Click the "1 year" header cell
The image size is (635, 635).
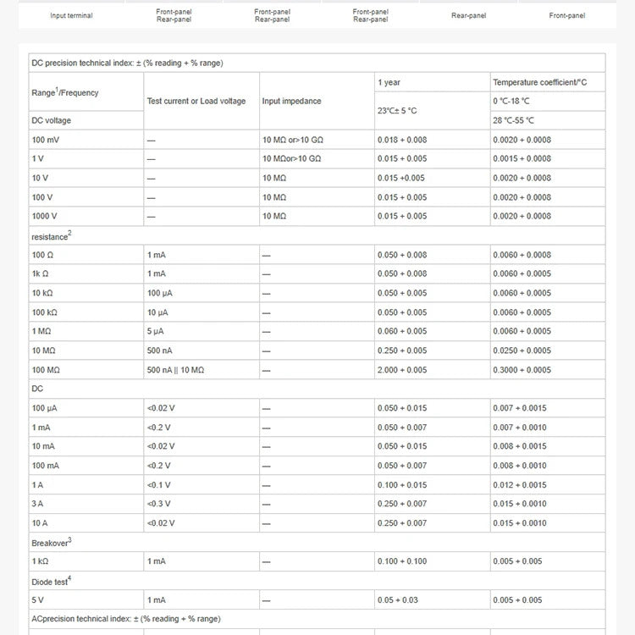390,82
